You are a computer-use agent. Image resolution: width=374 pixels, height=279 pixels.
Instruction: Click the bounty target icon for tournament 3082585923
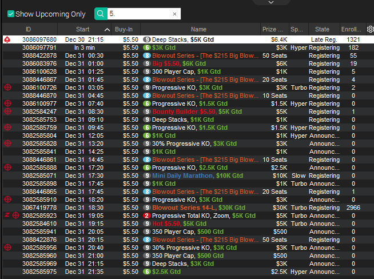point(16,216)
